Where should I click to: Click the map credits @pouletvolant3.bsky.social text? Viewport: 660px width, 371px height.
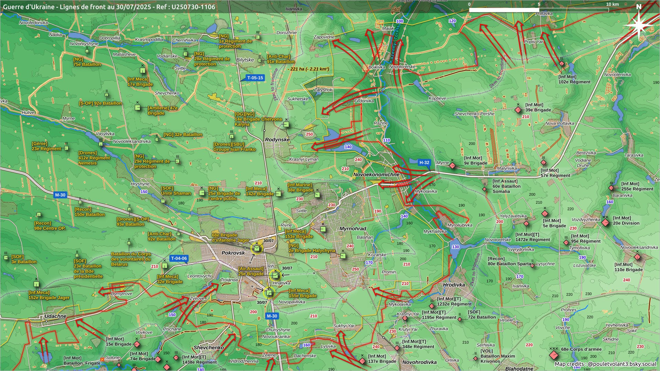[605, 364]
